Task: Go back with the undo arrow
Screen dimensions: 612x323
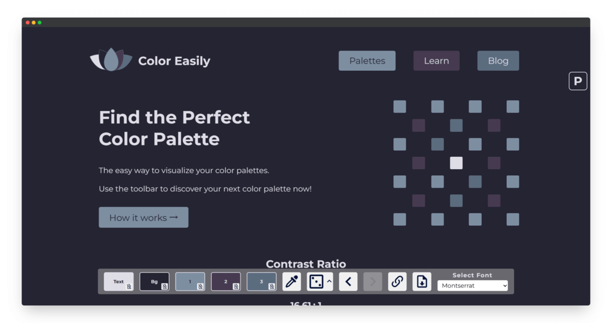Action: tap(348, 281)
